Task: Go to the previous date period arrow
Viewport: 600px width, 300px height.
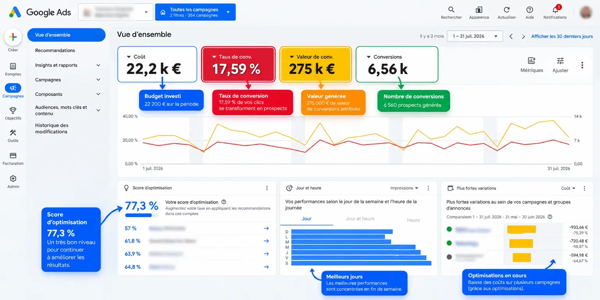Action: click(511, 36)
